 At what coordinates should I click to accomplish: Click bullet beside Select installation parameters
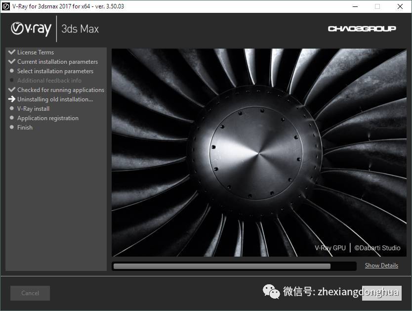11,71
